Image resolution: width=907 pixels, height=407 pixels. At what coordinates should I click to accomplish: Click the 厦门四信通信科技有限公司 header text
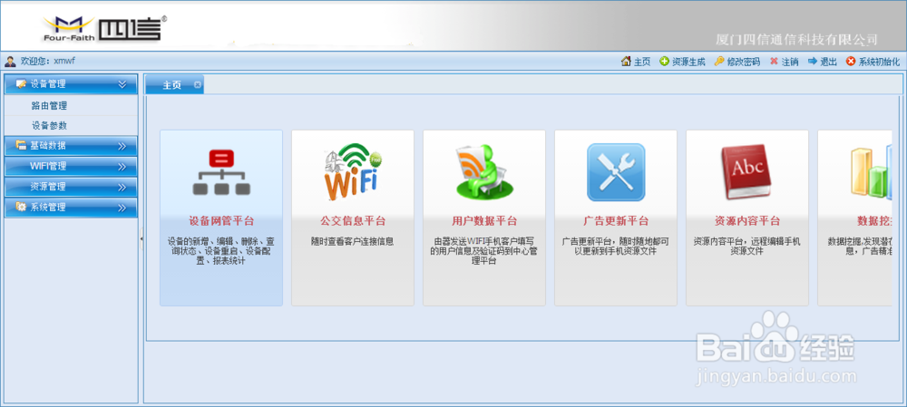pos(796,39)
